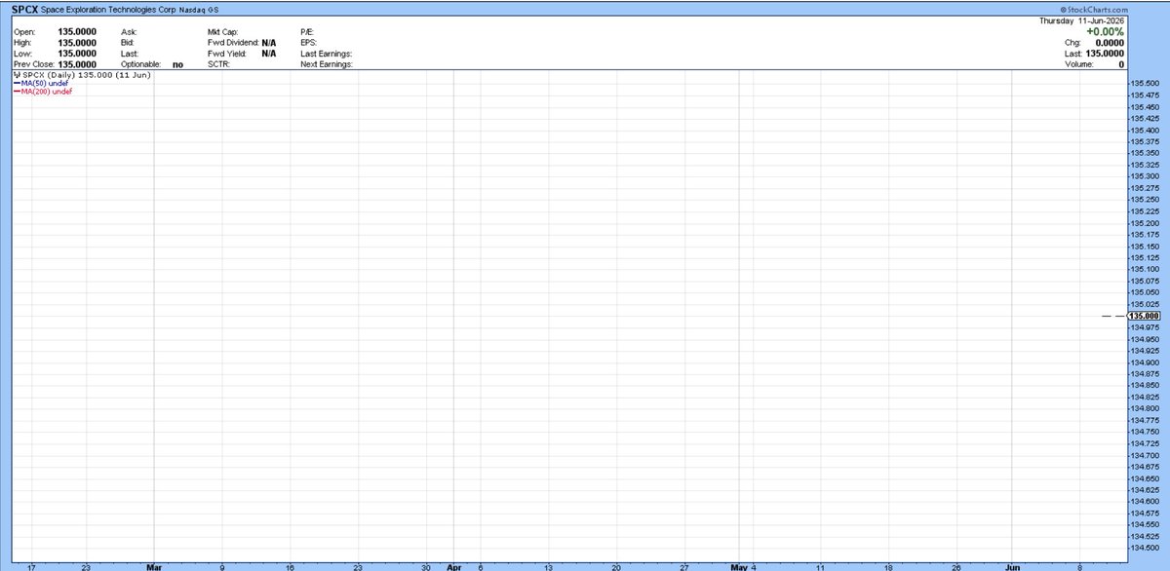Click the 135.025 price axis label

tap(1144, 304)
